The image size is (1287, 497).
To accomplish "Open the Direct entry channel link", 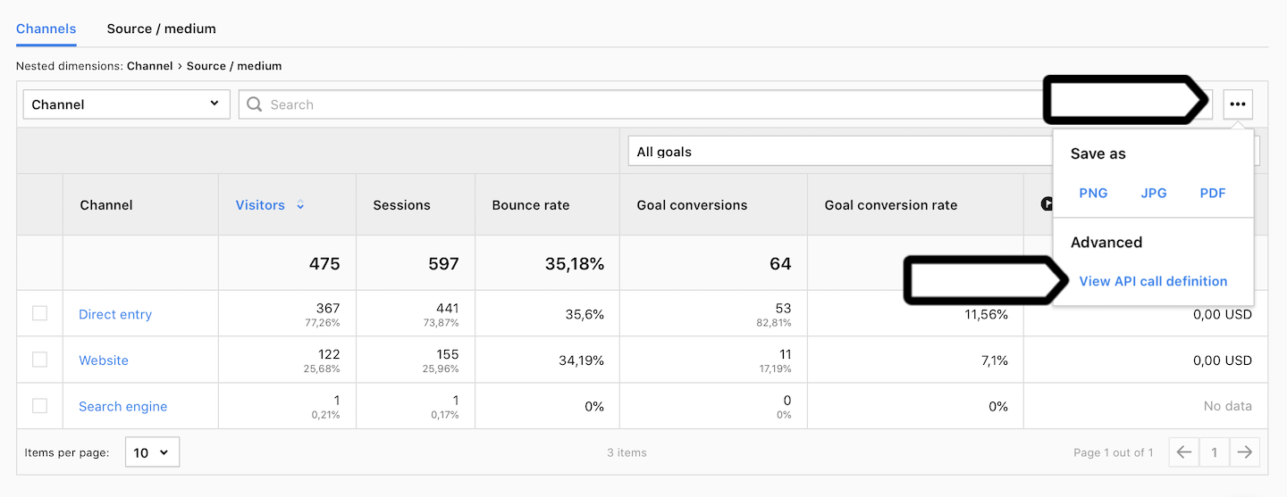I will point(115,314).
